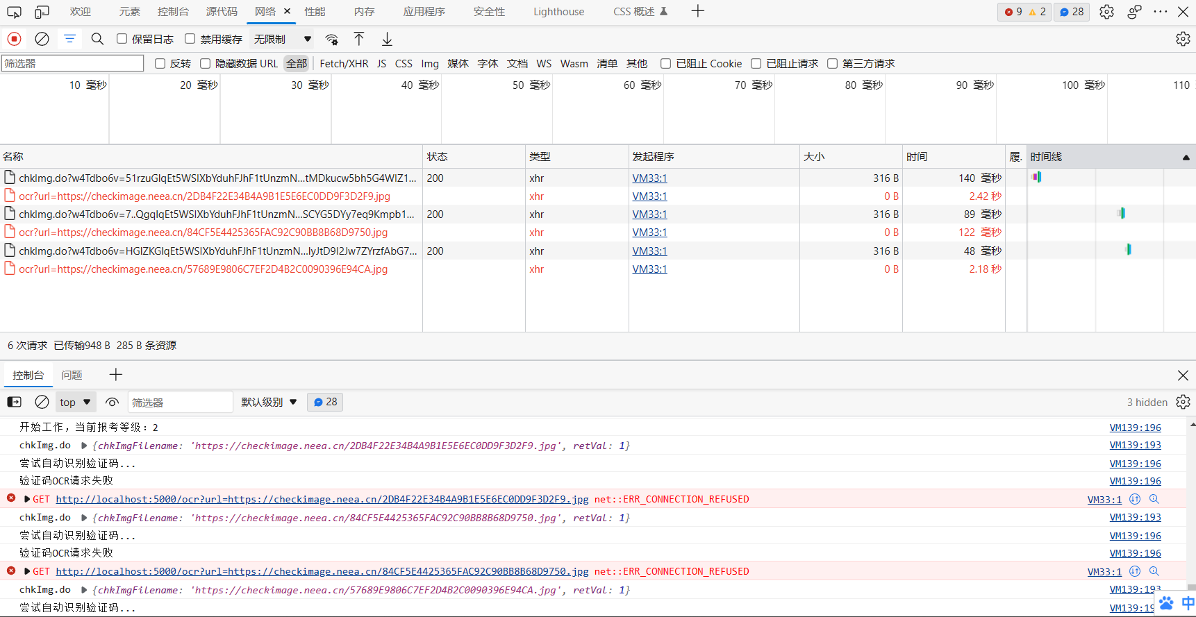Sort by 时间线 column header
This screenshot has height=617, width=1196.
coord(1111,157)
